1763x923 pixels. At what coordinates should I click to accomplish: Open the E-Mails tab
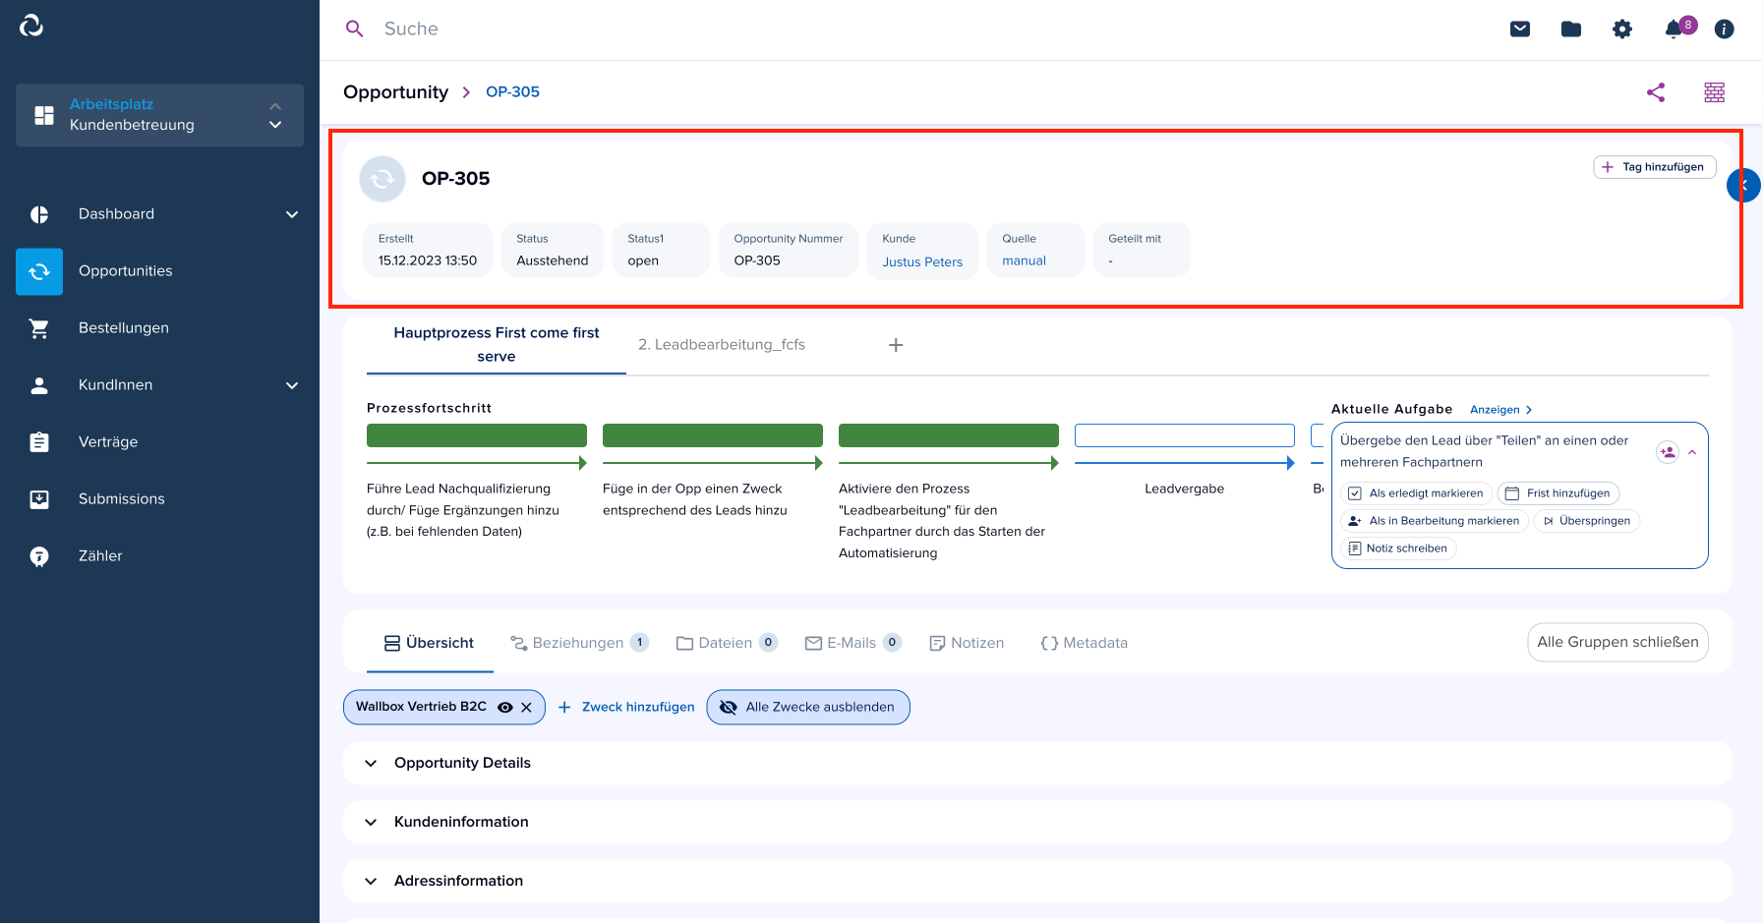[852, 643]
